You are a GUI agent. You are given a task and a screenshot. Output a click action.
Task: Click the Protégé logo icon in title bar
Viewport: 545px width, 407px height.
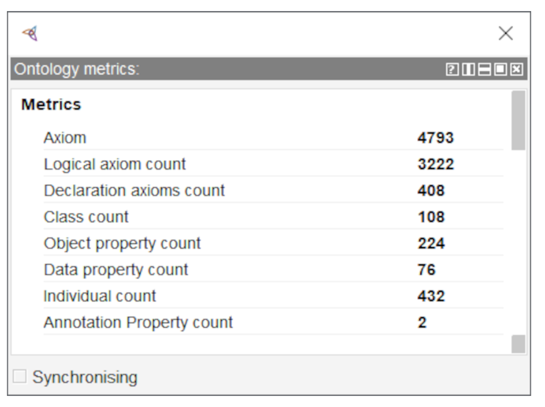tap(30, 34)
